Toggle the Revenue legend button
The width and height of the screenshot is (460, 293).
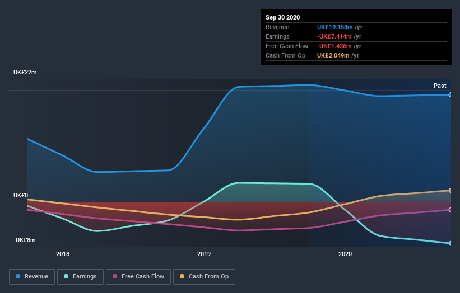(32, 277)
